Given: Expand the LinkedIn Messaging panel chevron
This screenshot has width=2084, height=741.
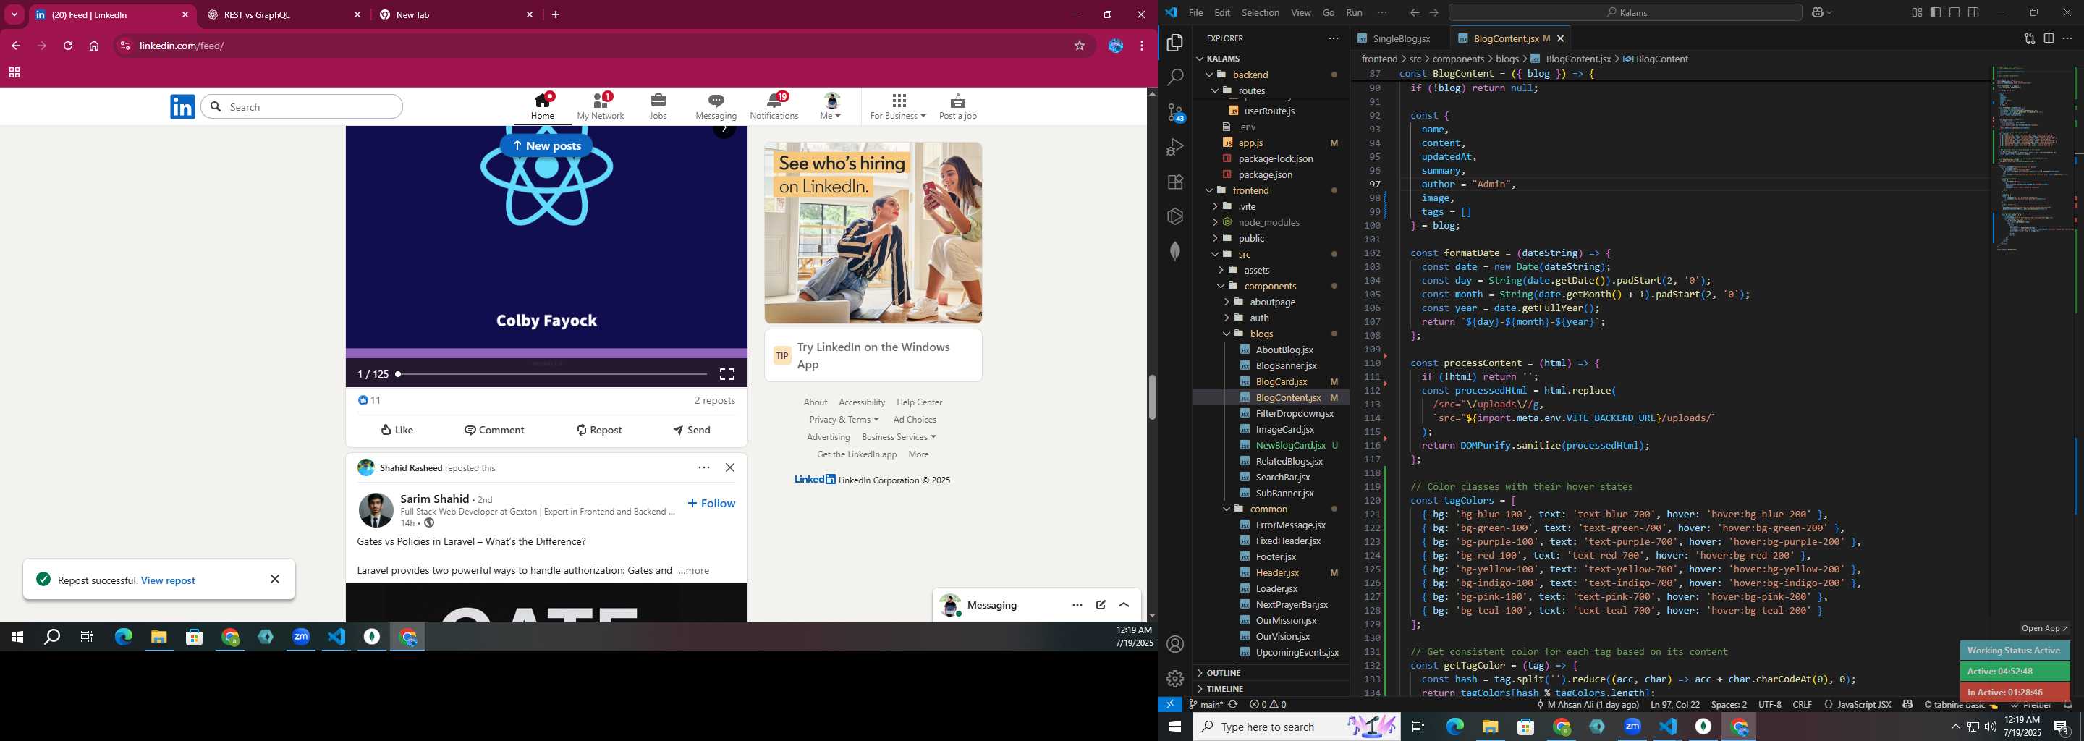Looking at the screenshot, I should (1124, 605).
